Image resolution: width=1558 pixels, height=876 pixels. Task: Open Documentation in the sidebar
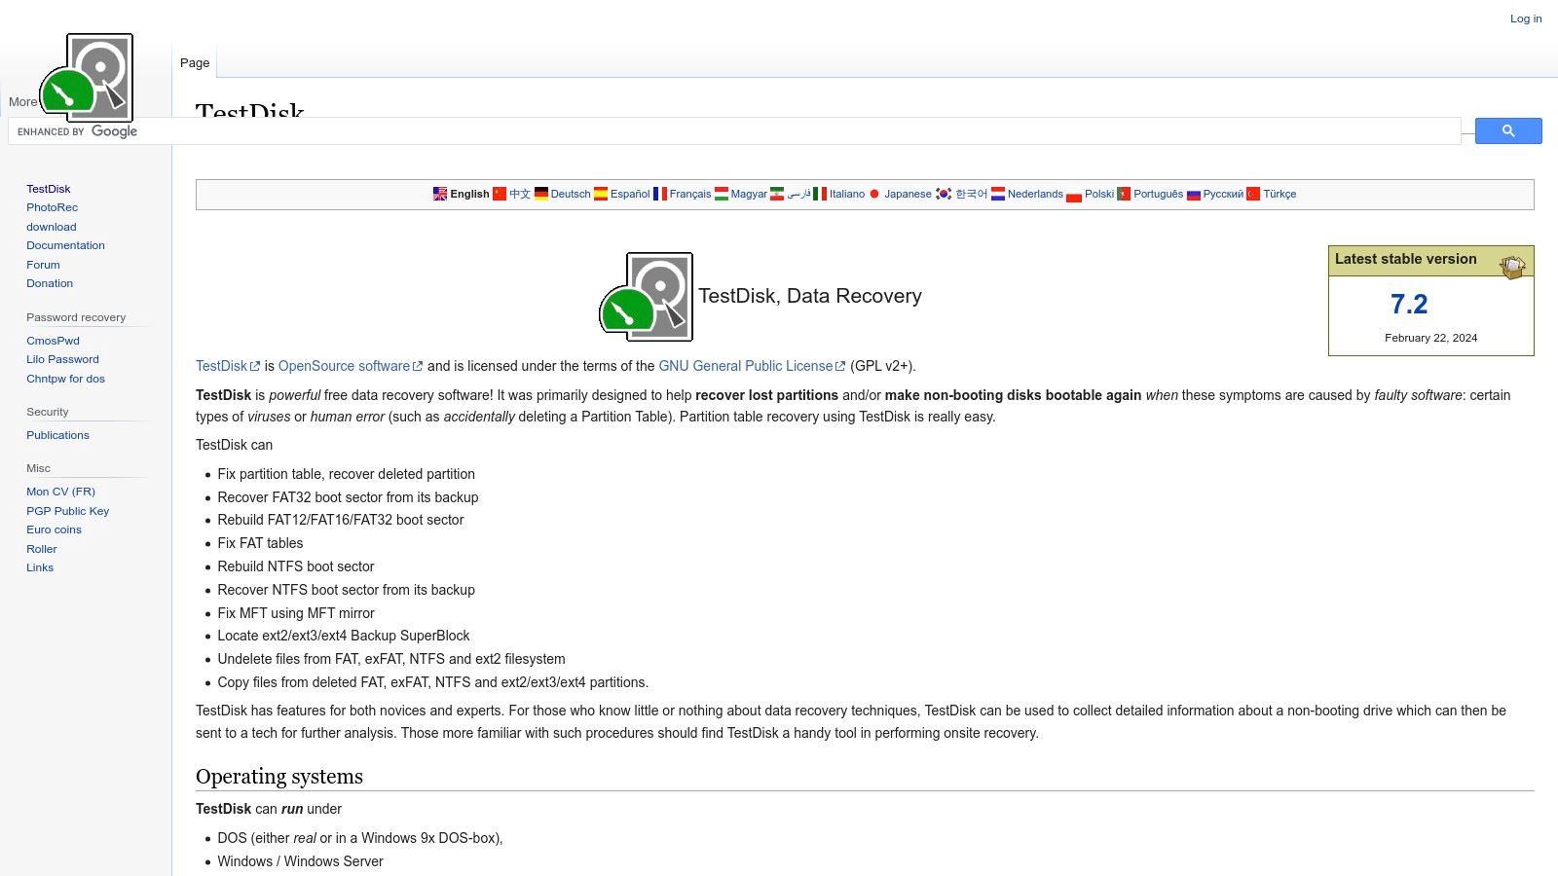(x=65, y=245)
